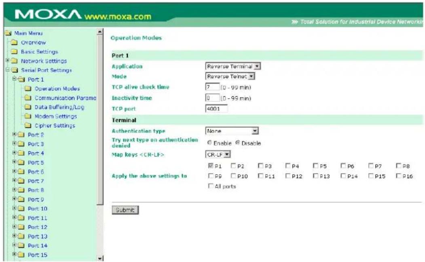
Task: Check the All ports checkbox
Action: point(211,186)
